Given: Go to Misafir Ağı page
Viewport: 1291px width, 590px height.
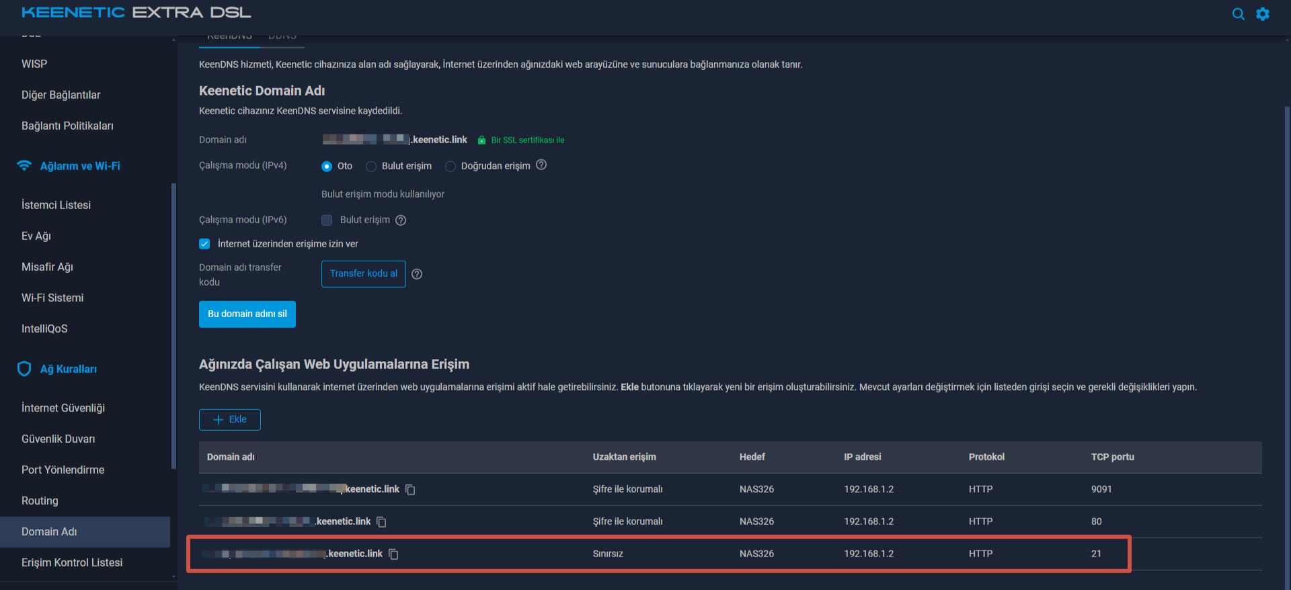Looking at the screenshot, I should [47, 267].
